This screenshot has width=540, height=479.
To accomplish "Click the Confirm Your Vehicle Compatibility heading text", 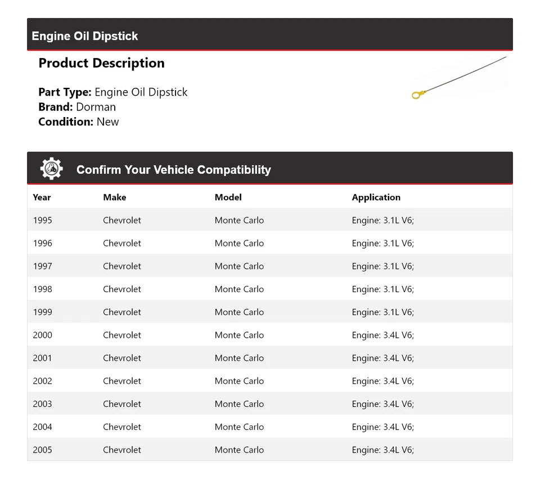I will coord(173,170).
